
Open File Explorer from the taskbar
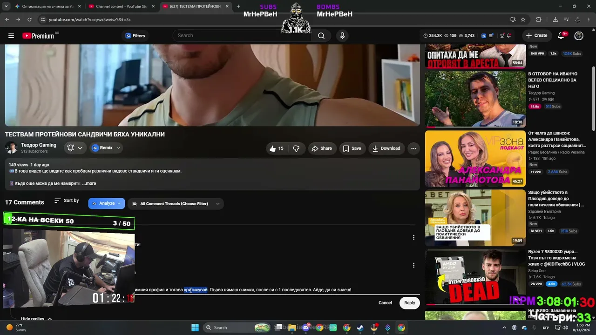pyautogui.click(x=292, y=328)
